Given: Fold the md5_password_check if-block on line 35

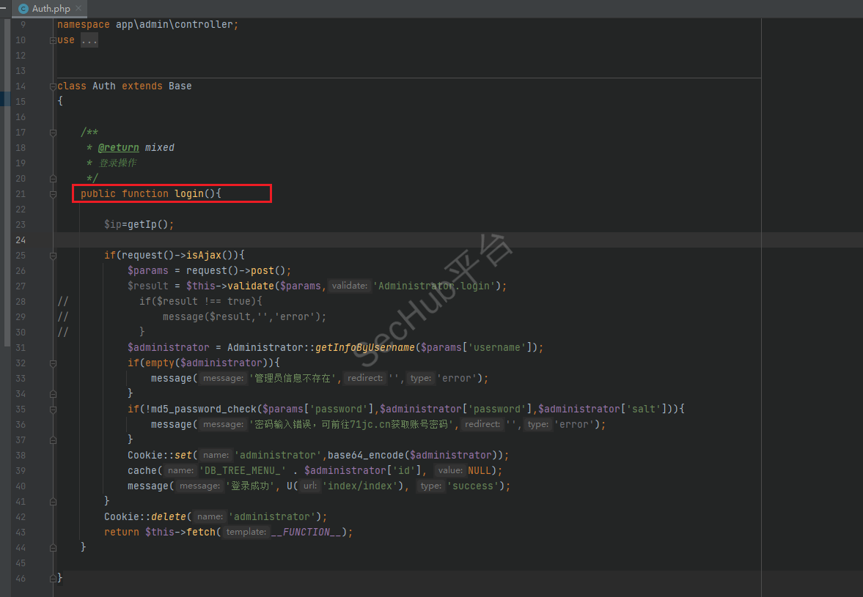Looking at the screenshot, I should [x=53, y=409].
